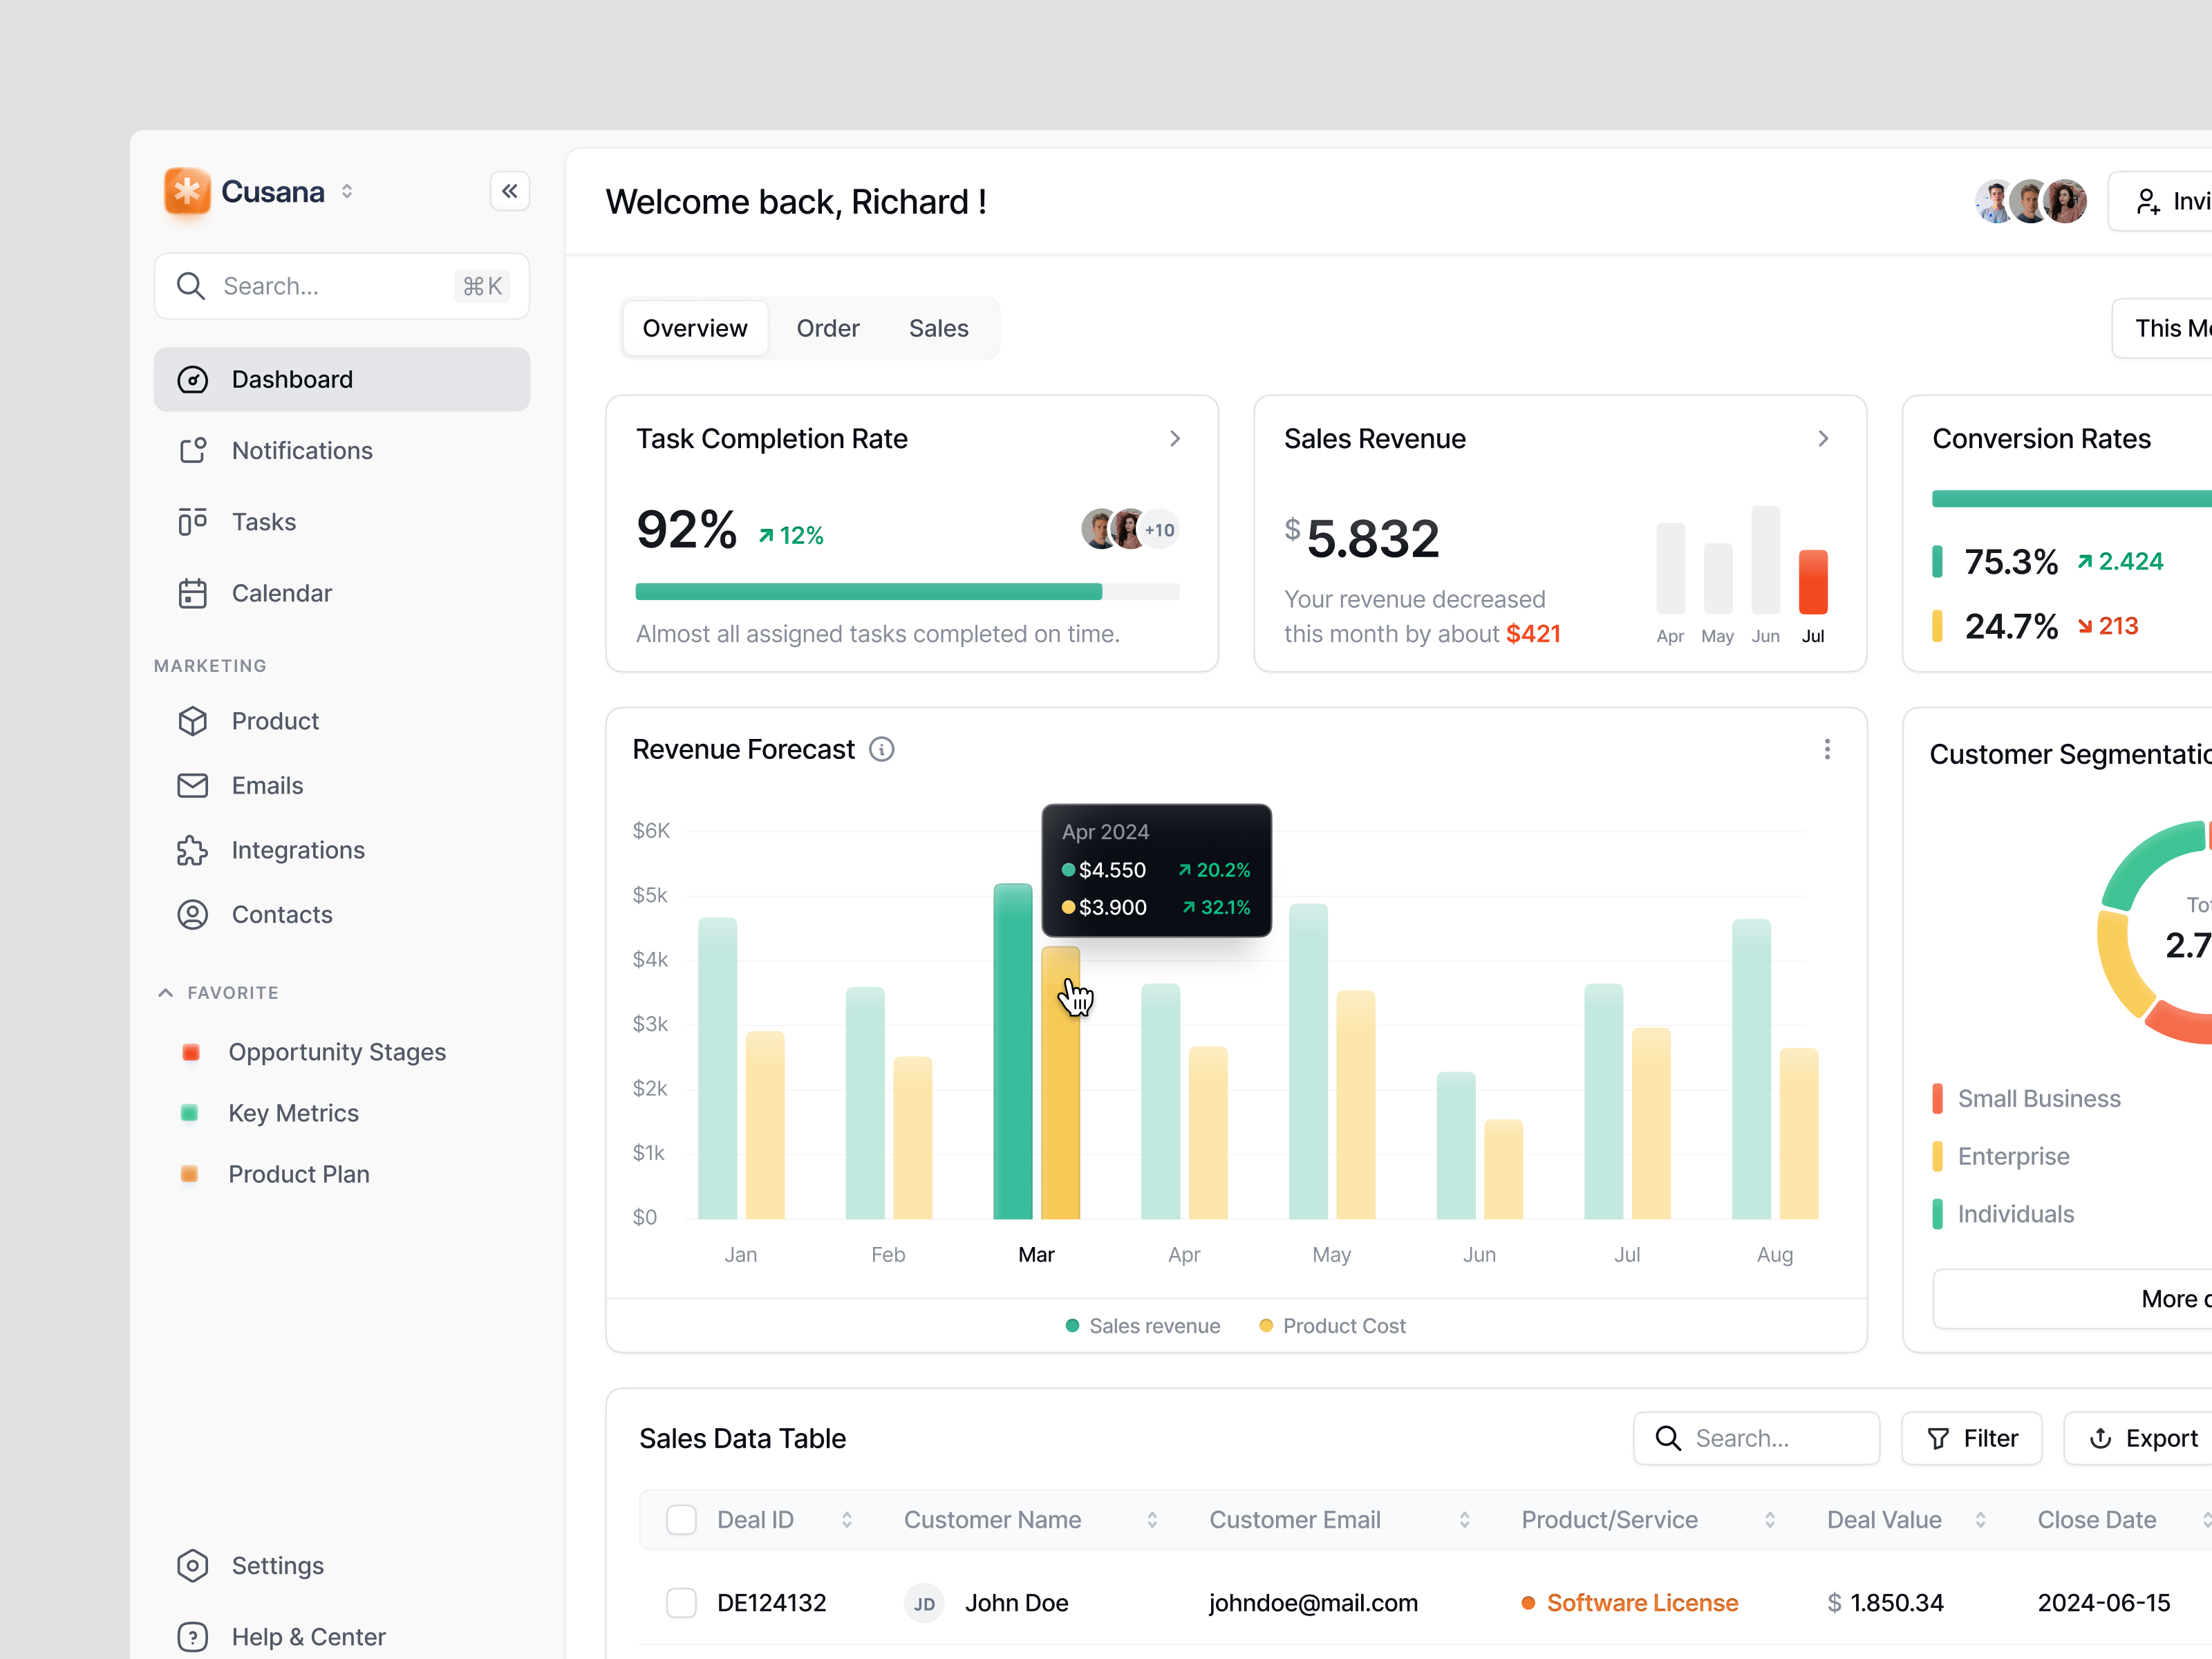This screenshot has width=2212, height=1659.
Task: Open Contacts from the sidebar
Action: tap(281, 914)
